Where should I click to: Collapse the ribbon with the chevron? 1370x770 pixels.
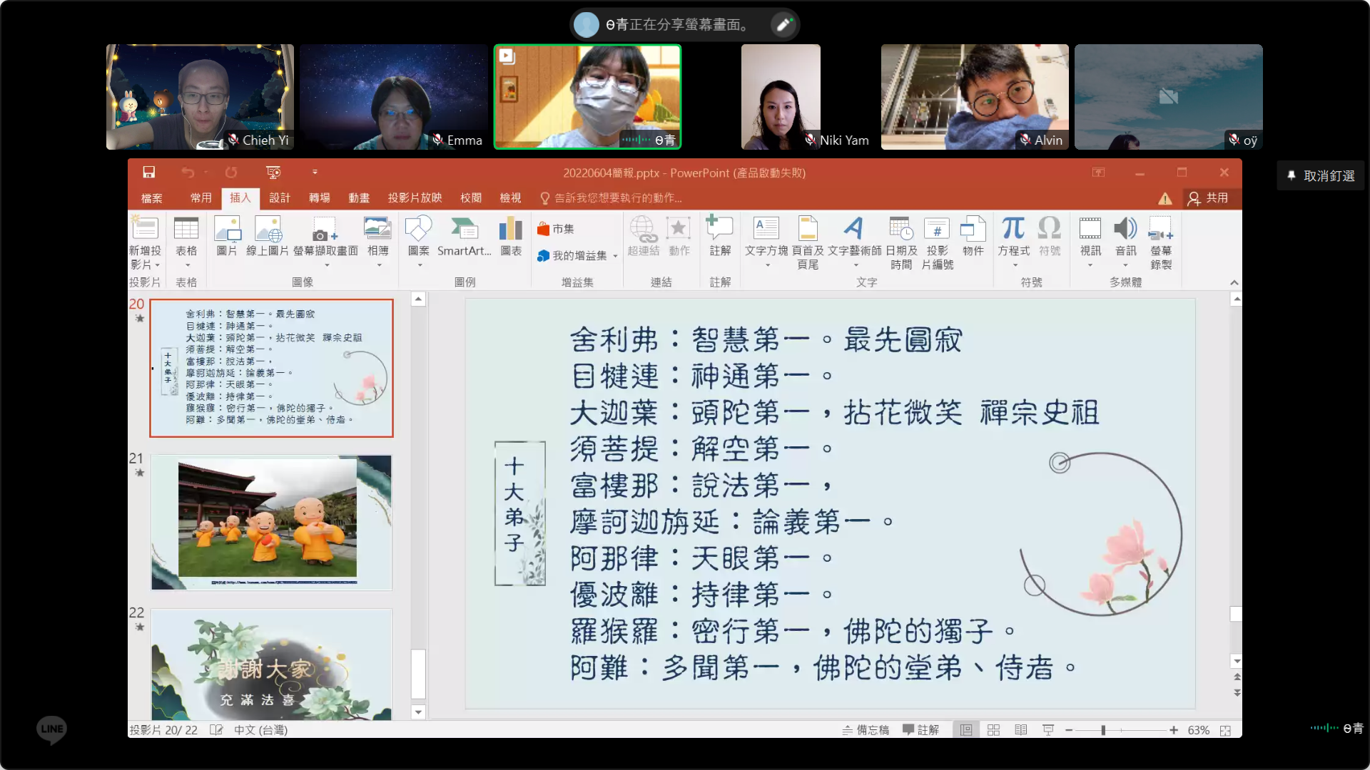(1234, 282)
